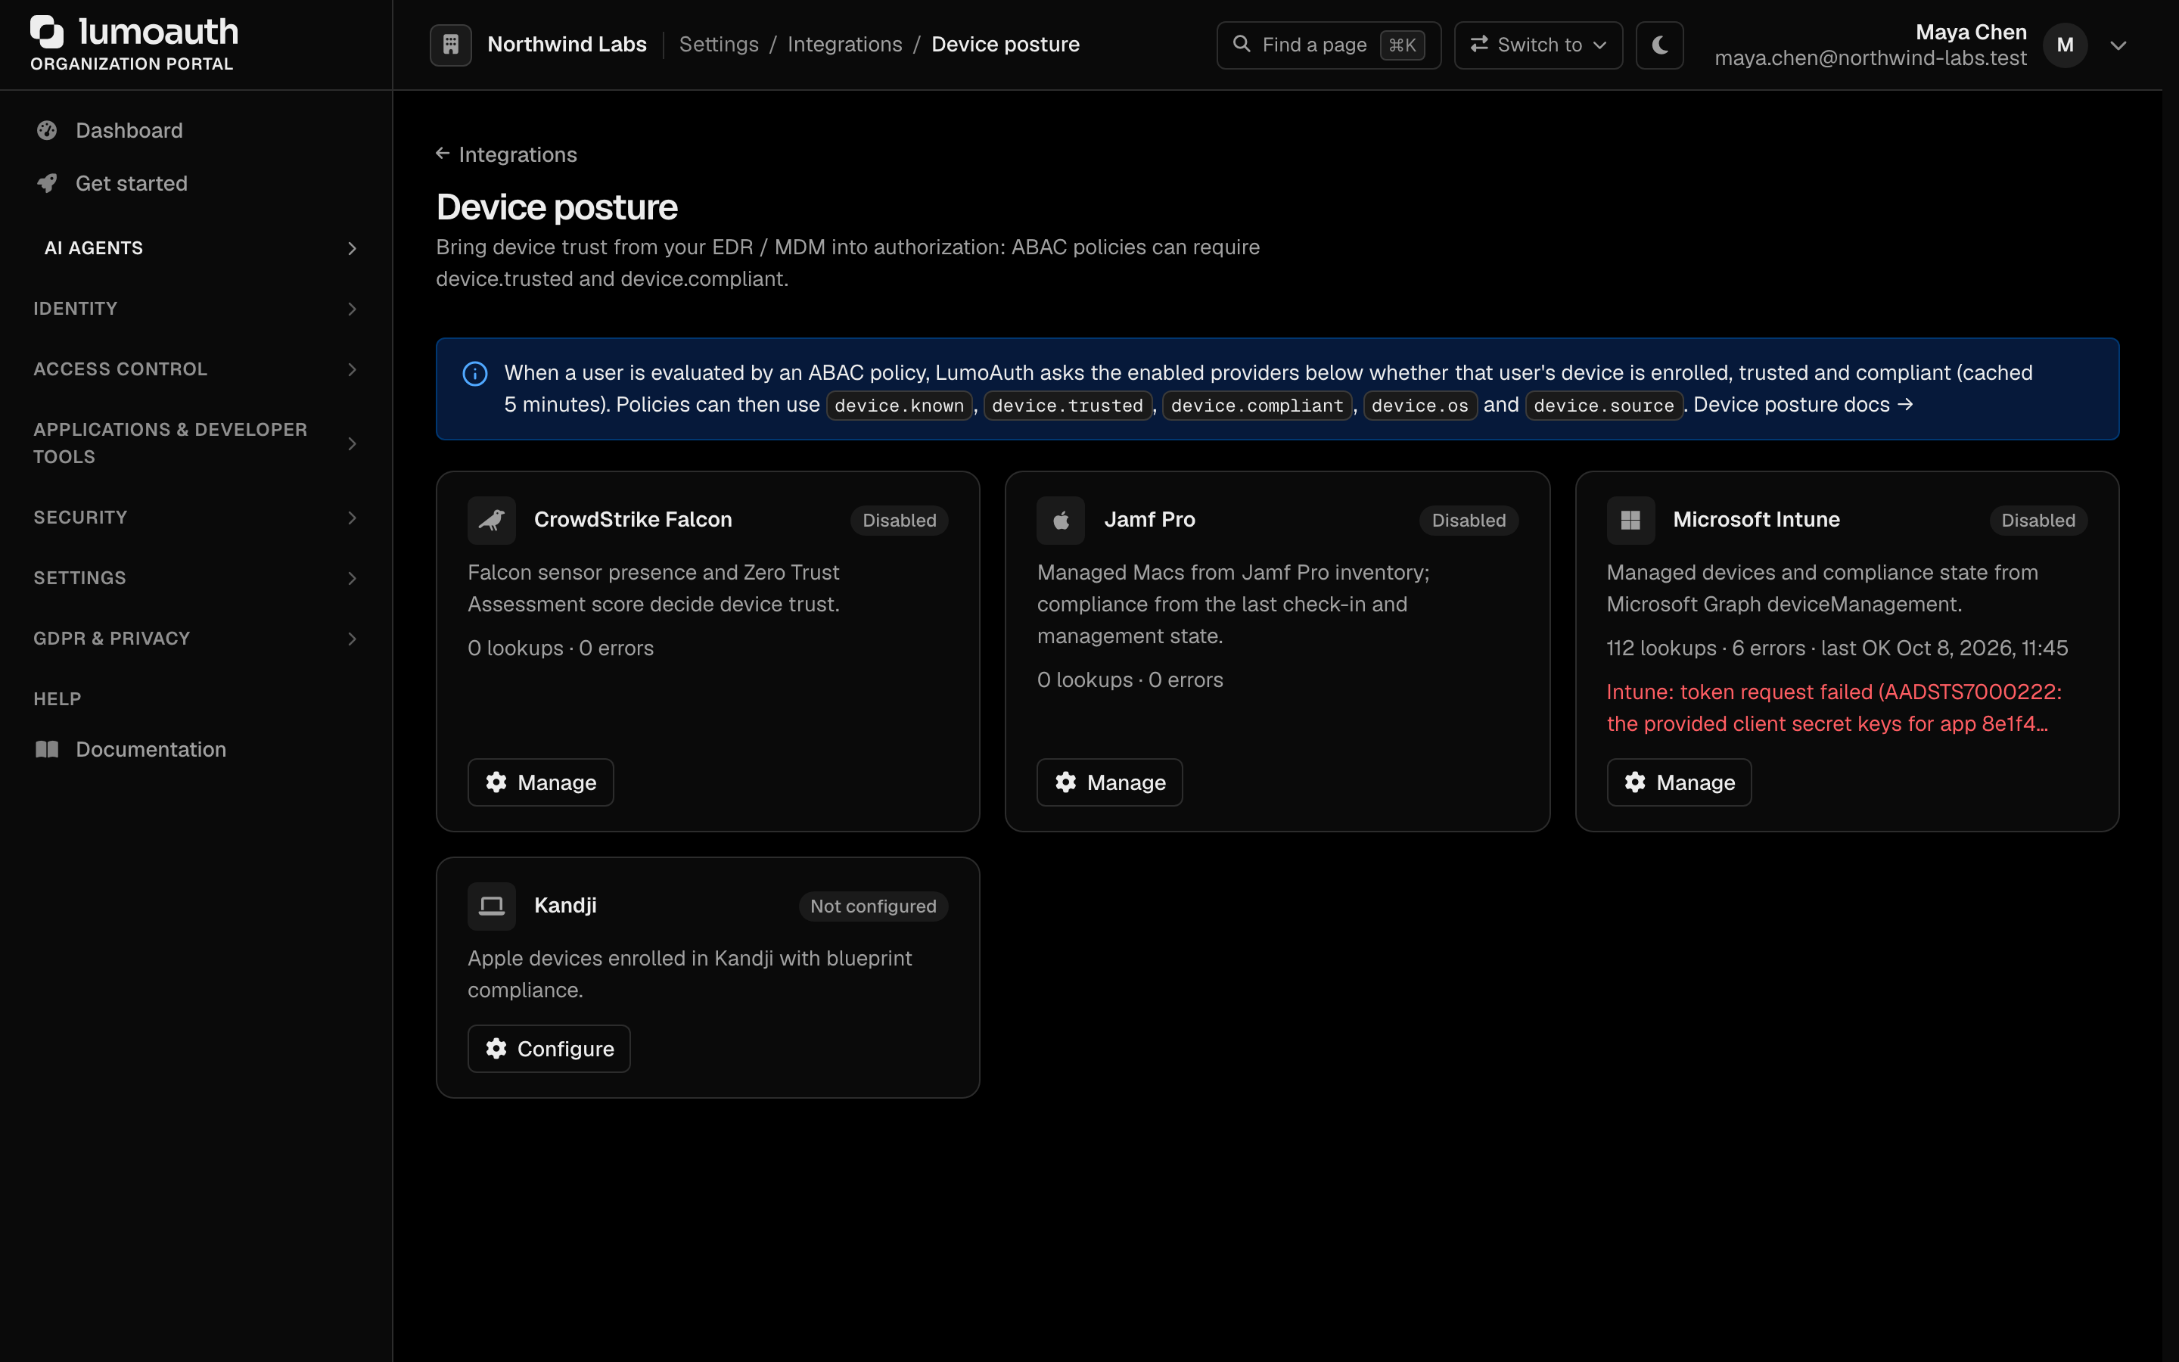Image resolution: width=2179 pixels, height=1362 pixels.
Task: Go to Settings in the breadcrumb
Action: (x=719, y=44)
